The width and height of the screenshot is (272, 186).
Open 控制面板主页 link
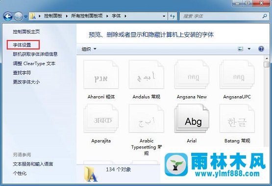pyautogui.click(x=26, y=32)
